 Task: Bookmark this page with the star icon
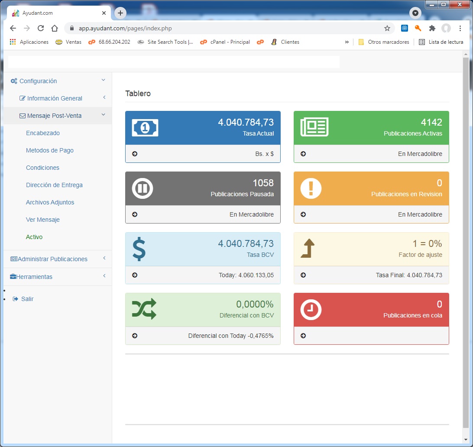(x=387, y=28)
